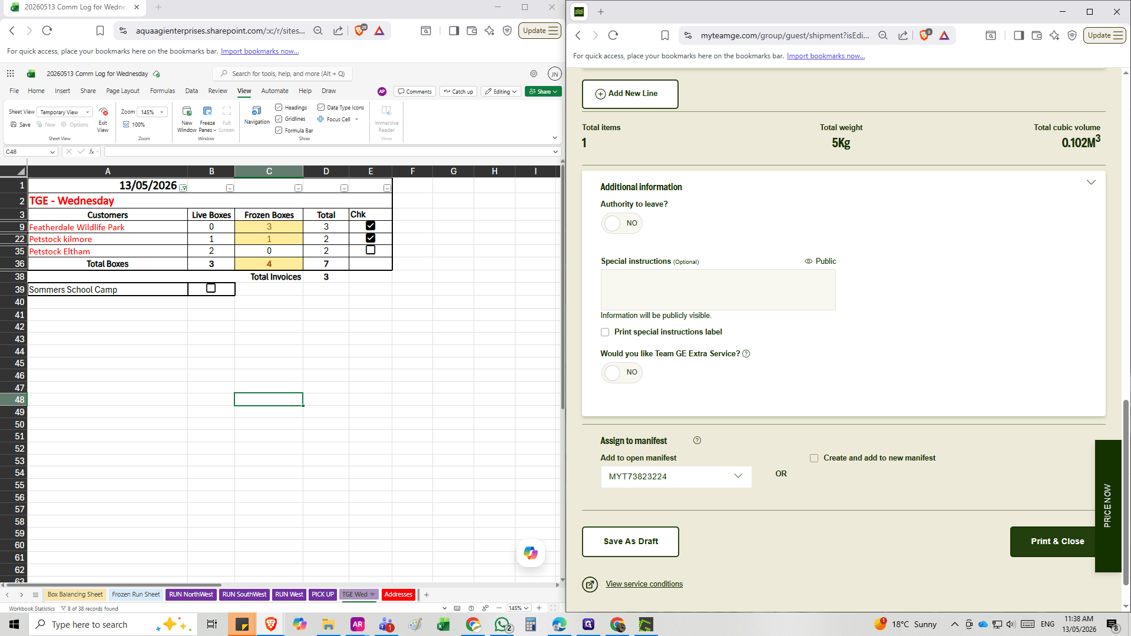The width and height of the screenshot is (1131, 636).
Task: Collapse the Additional information section
Action: [1091, 183]
